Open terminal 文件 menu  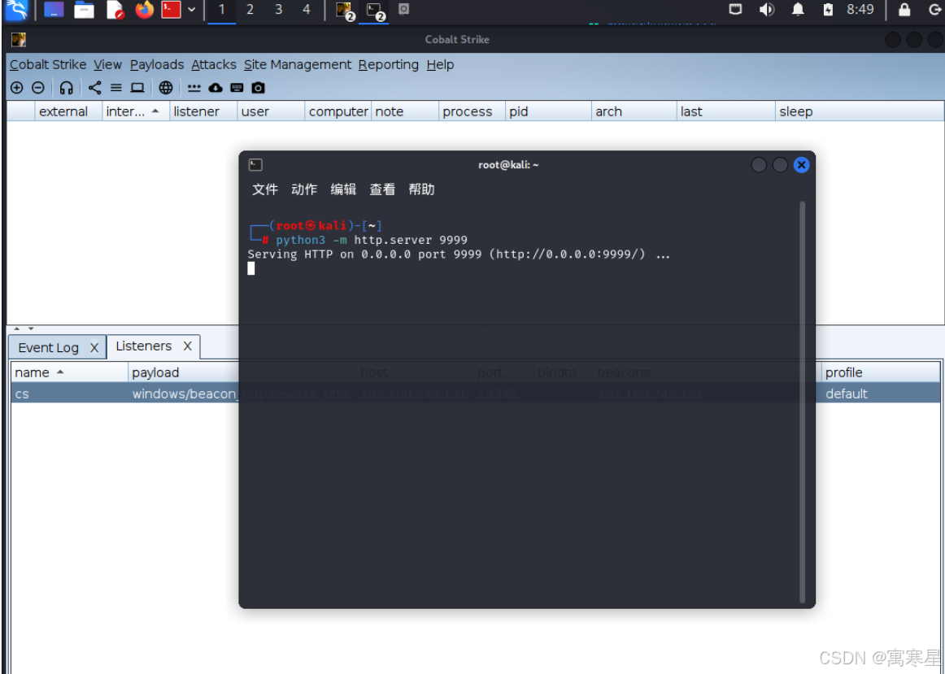coord(264,189)
